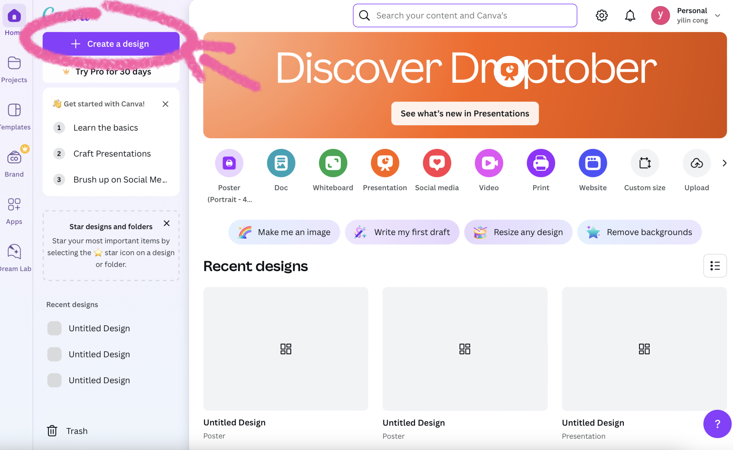Choose Social media design type
This screenshot has width=733, height=450.
(437, 163)
